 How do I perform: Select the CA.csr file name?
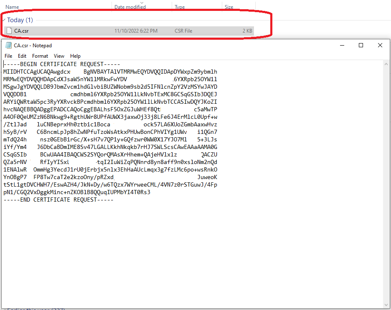coord(21,31)
